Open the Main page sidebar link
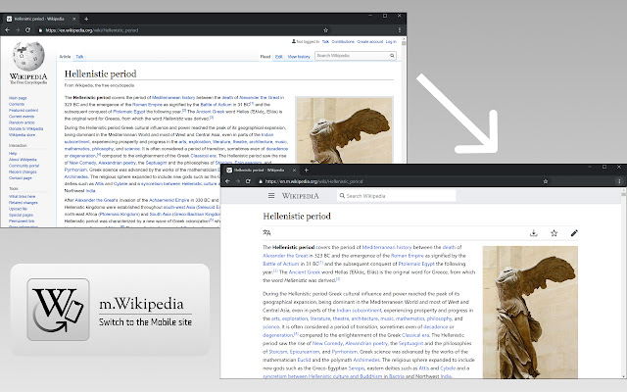Image resolution: width=627 pixels, height=392 pixels. point(18,98)
